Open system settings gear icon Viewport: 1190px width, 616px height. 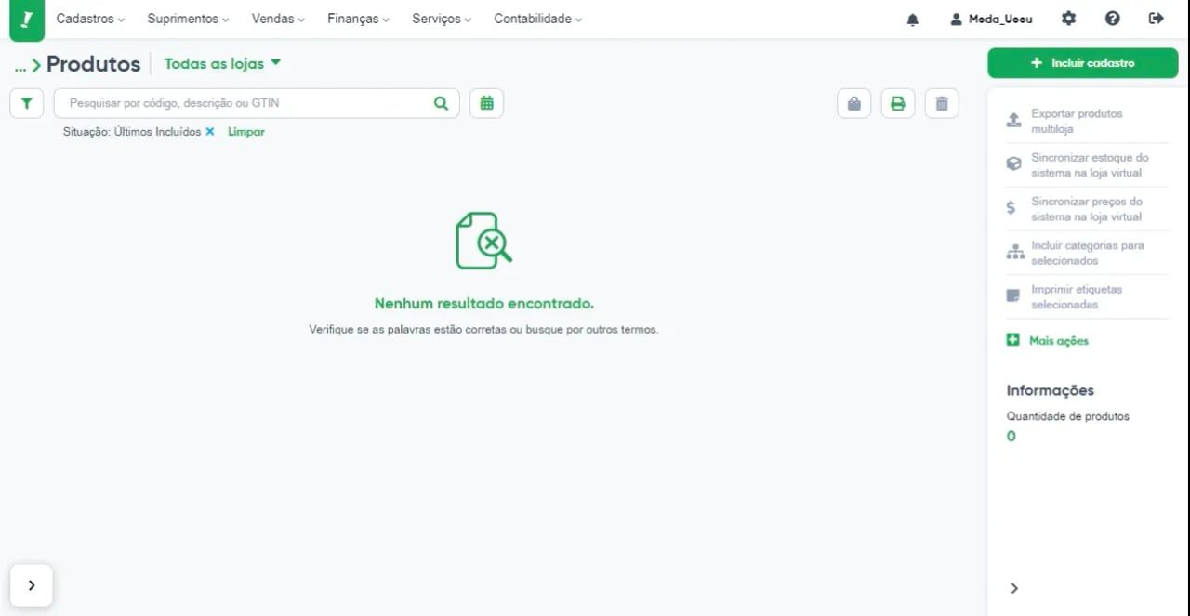point(1068,19)
